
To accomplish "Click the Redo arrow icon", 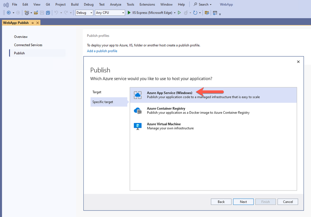I will (66, 13).
